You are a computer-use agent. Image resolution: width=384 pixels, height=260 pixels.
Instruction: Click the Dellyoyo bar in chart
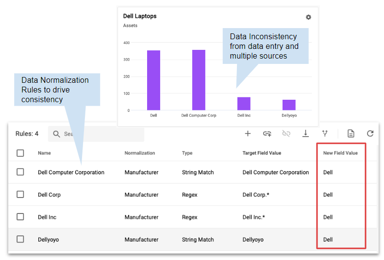(289, 105)
